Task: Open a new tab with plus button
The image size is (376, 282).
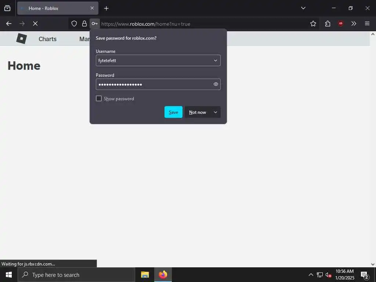Action: tap(106, 8)
